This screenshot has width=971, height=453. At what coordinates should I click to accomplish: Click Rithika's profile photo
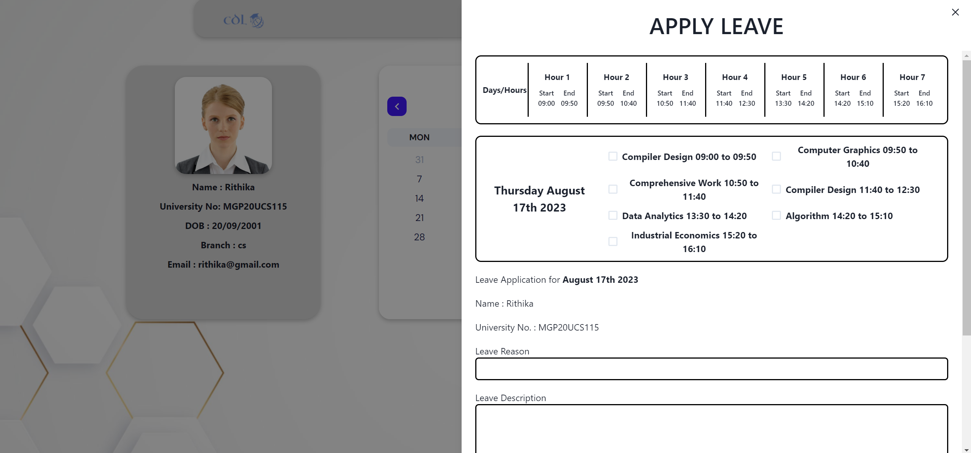click(223, 125)
